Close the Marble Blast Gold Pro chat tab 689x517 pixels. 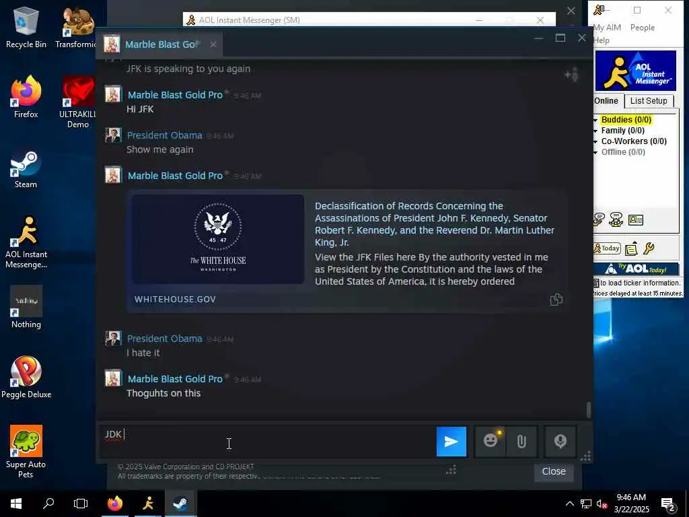coord(213,44)
